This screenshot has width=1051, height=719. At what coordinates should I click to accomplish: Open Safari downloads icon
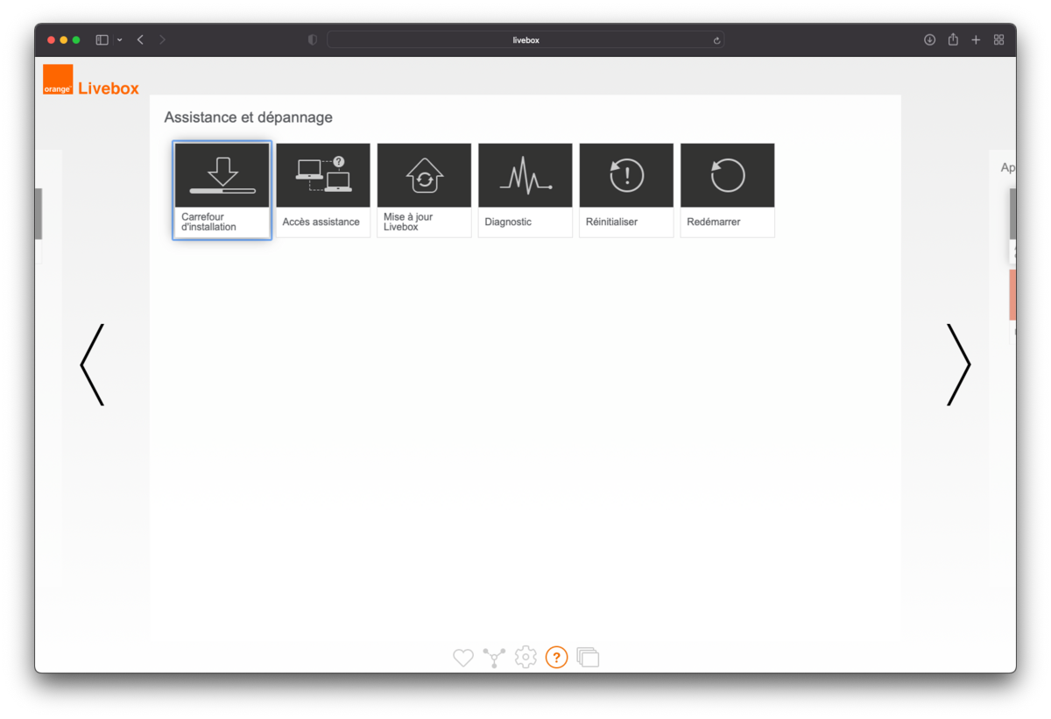click(929, 39)
